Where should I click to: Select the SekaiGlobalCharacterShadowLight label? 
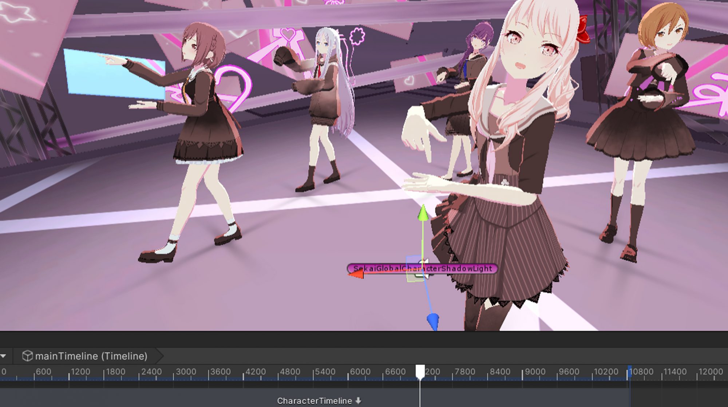[422, 269]
